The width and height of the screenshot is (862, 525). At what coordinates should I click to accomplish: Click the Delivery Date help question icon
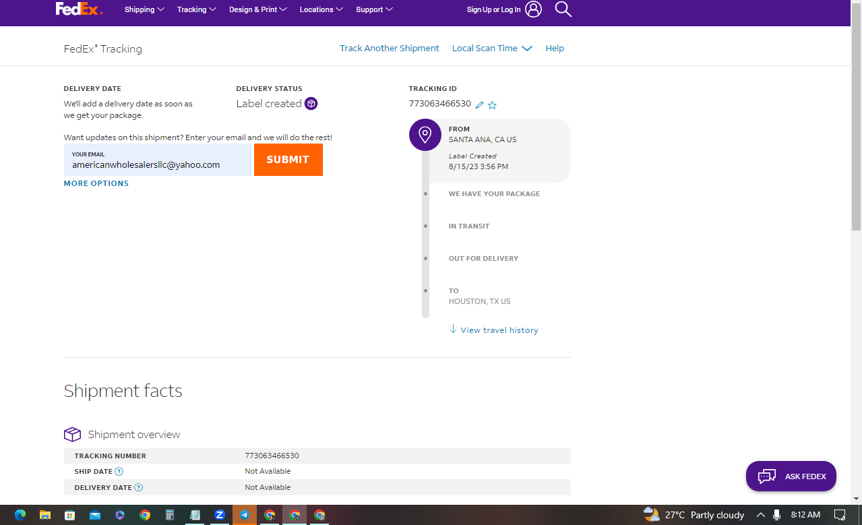[138, 487]
